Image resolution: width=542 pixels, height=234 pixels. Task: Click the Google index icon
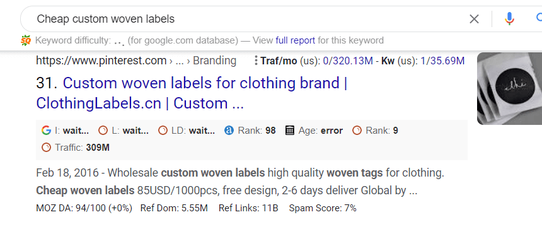pos(46,131)
